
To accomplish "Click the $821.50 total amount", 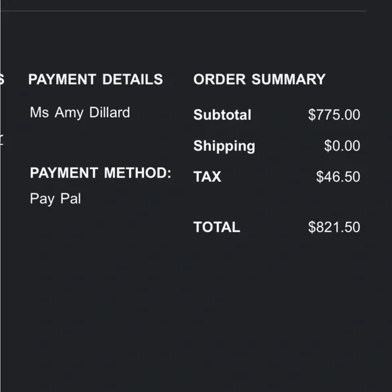I will point(334,227).
